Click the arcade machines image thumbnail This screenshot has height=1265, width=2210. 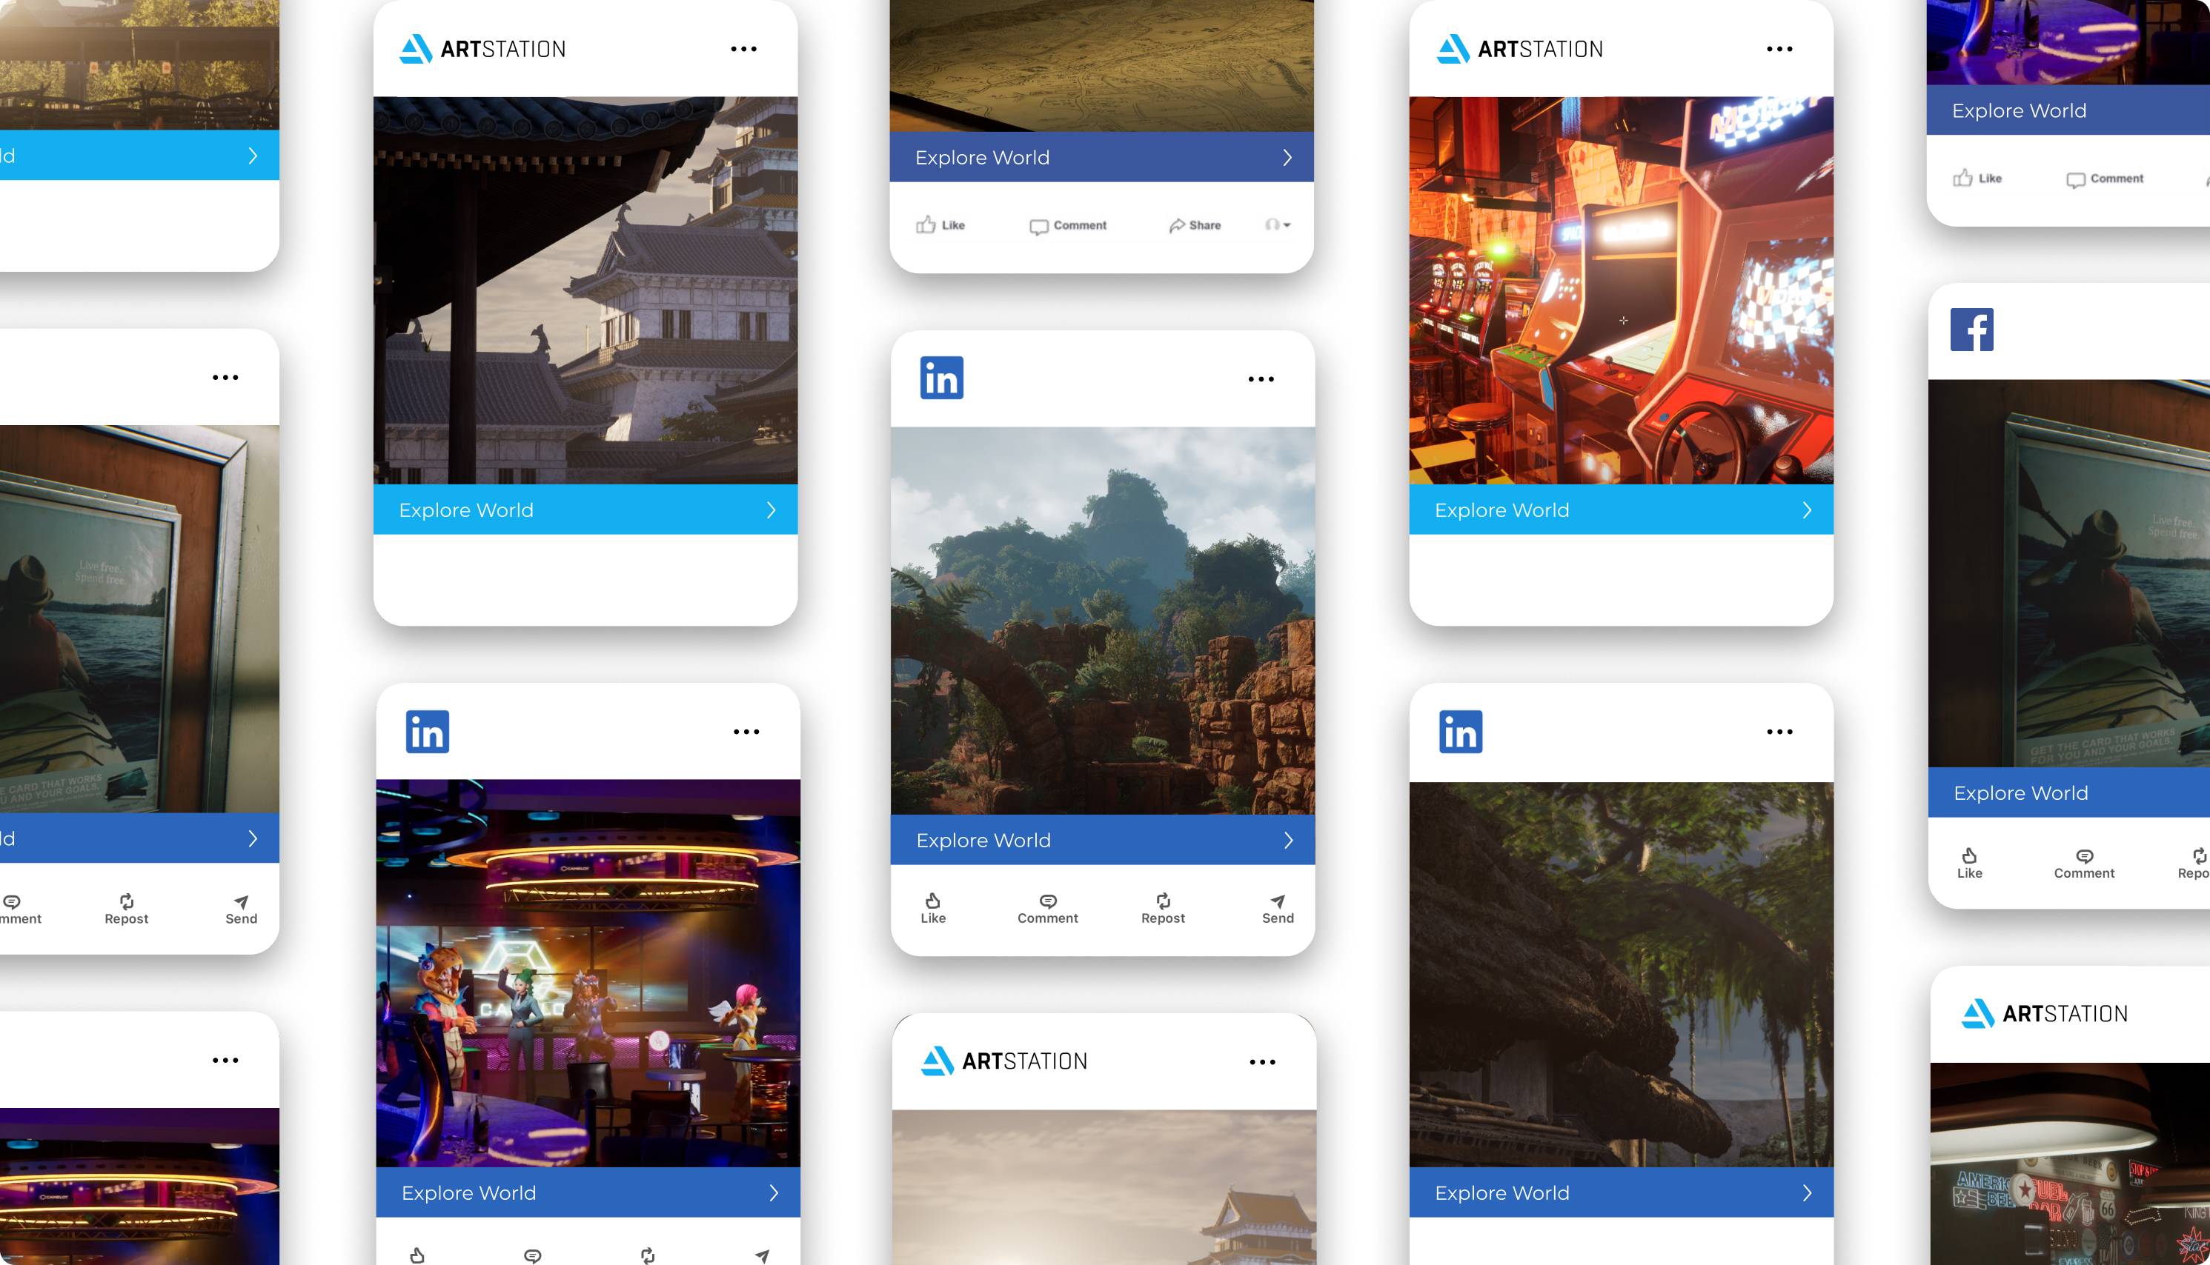pyautogui.click(x=1621, y=290)
